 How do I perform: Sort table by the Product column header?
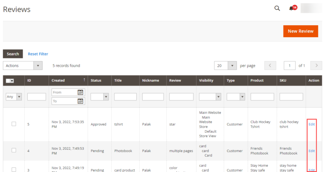[x=257, y=80]
